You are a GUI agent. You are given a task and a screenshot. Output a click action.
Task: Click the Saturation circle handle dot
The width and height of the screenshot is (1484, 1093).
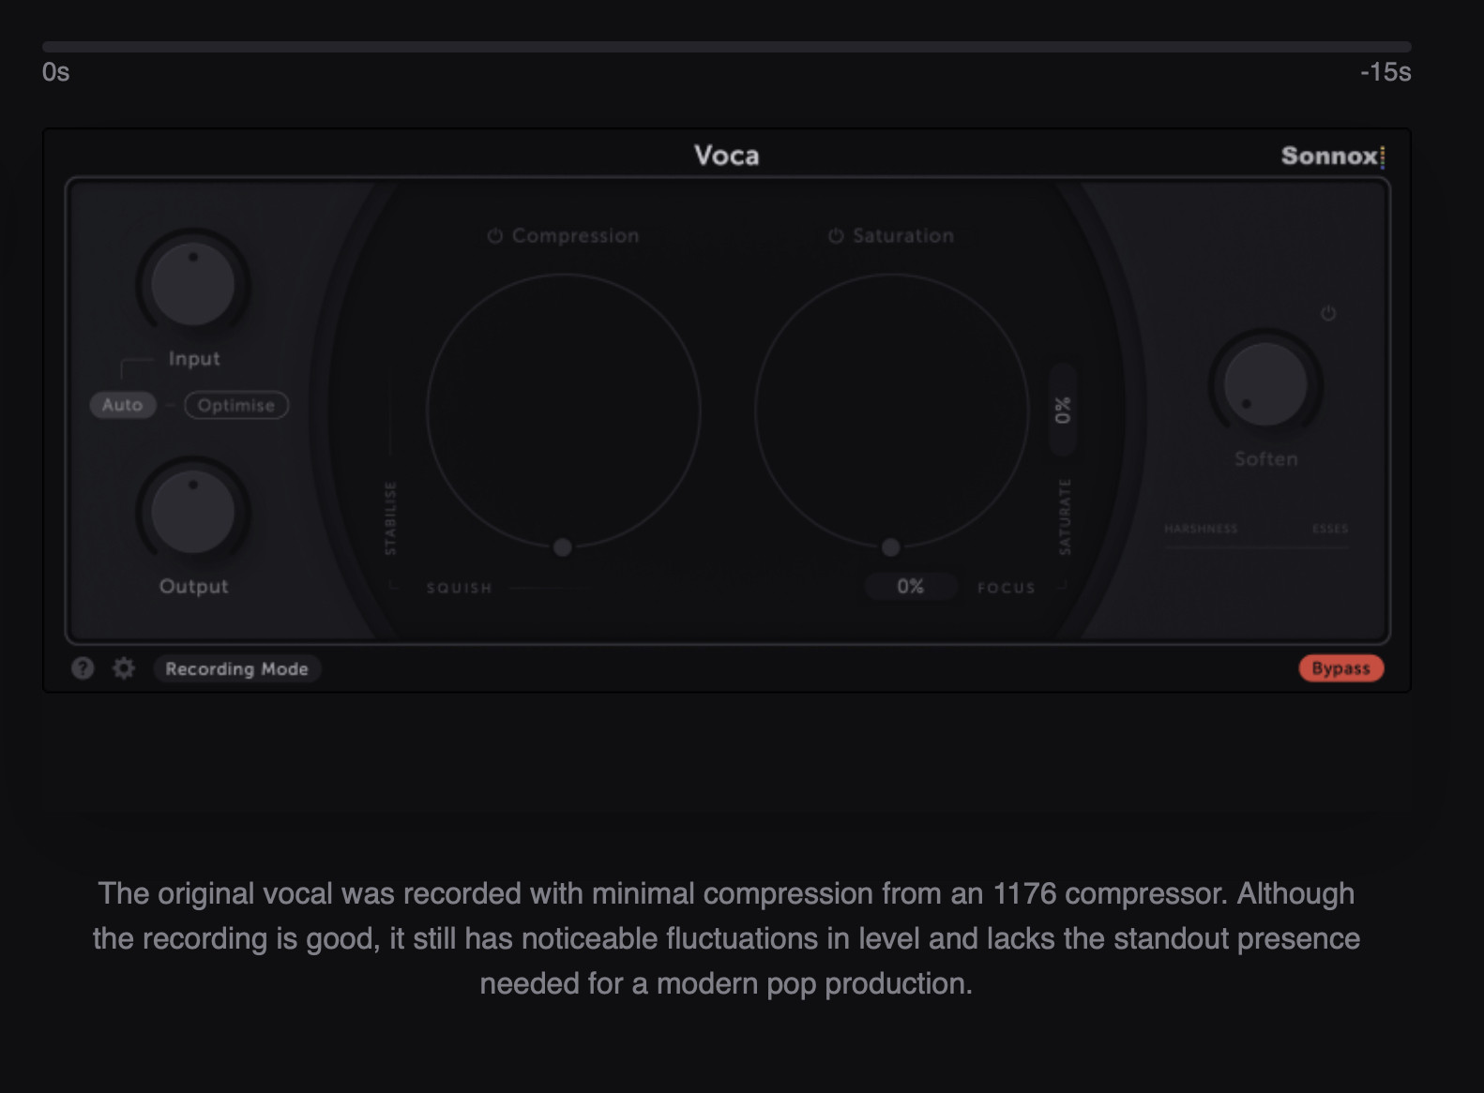point(891,547)
